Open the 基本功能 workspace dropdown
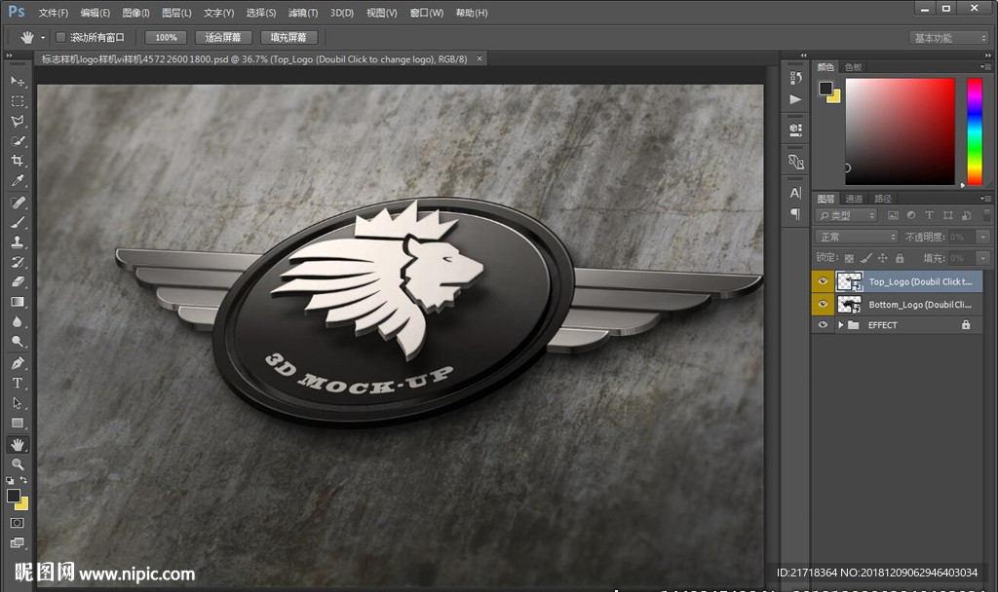Image resolution: width=998 pixels, height=592 pixels. (949, 38)
